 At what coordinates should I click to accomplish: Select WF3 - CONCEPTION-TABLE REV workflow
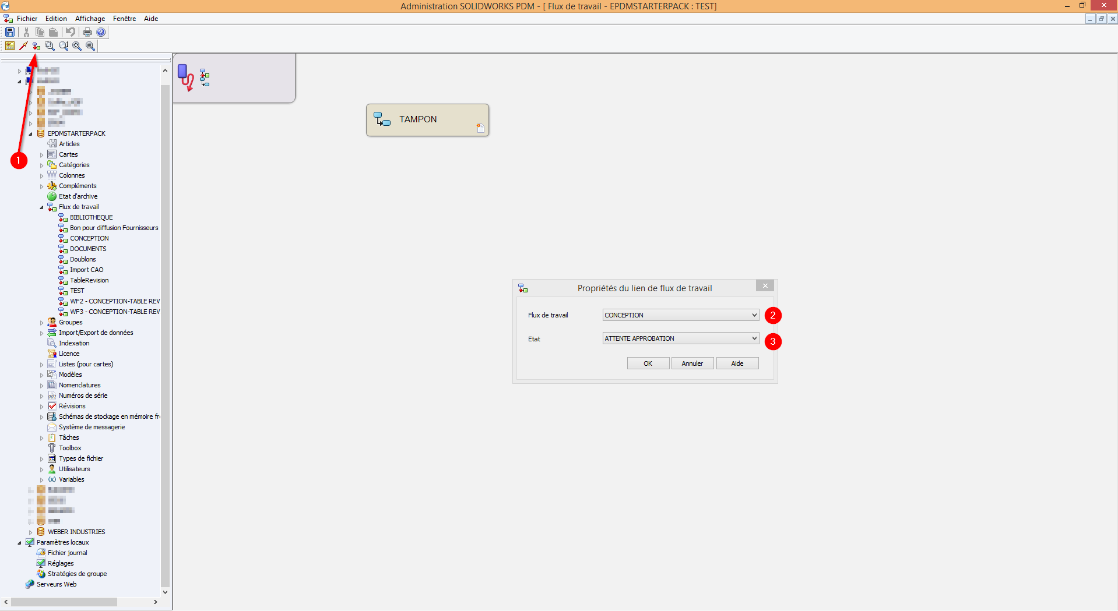click(115, 312)
